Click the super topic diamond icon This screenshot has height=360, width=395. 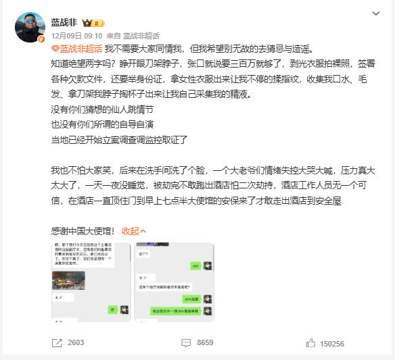pyautogui.click(x=55, y=49)
